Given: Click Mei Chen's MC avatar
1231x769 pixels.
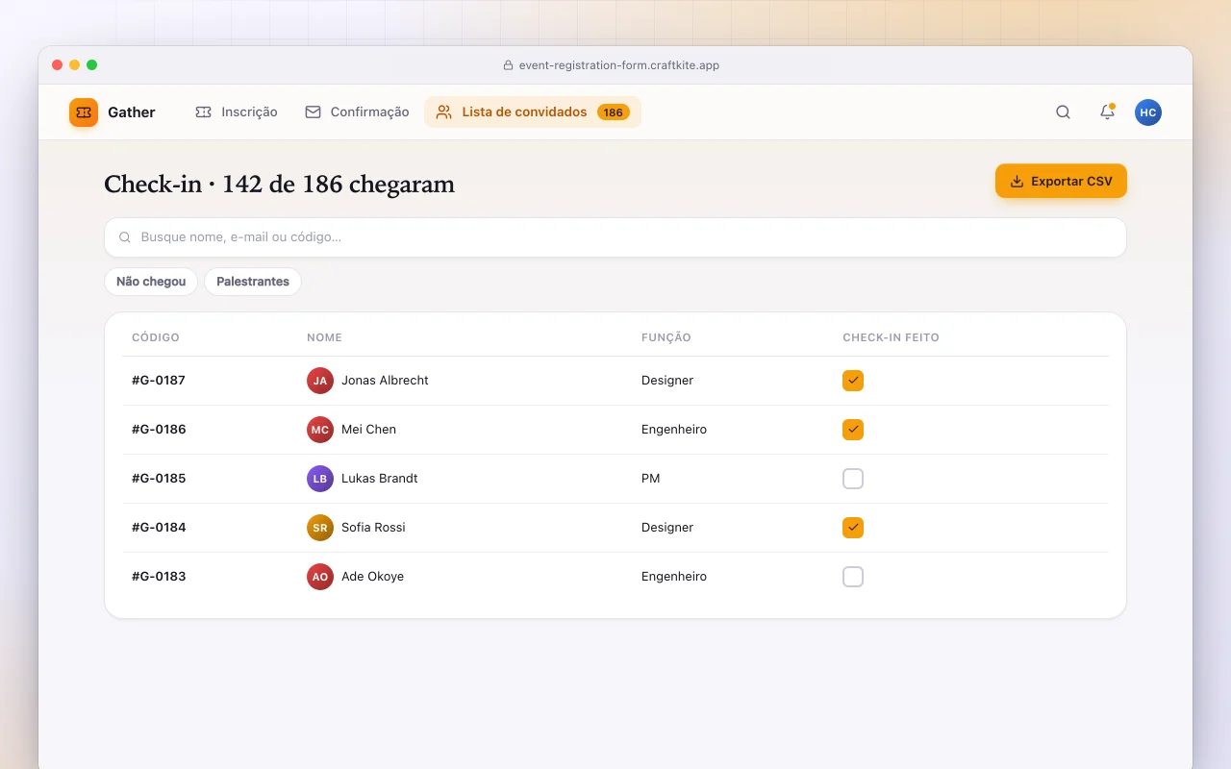Looking at the screenshot, I should (x=320, y=430).
